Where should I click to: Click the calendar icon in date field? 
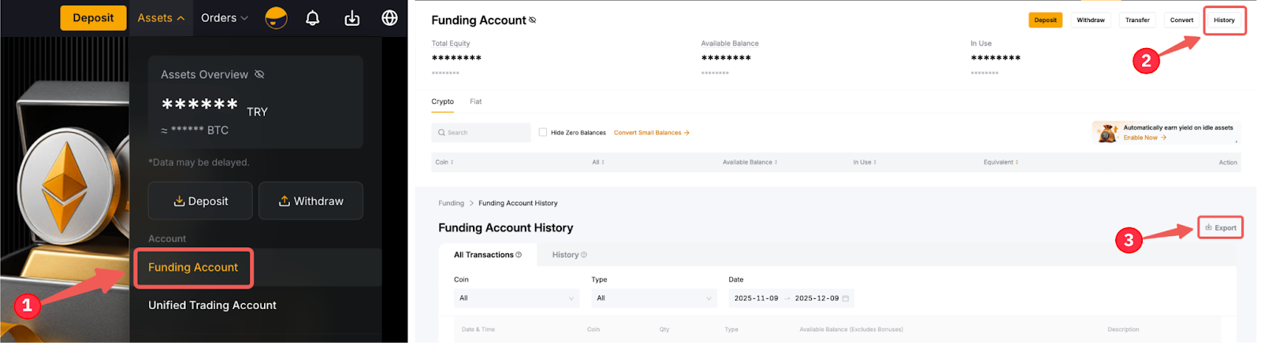(x=846, y=298)
